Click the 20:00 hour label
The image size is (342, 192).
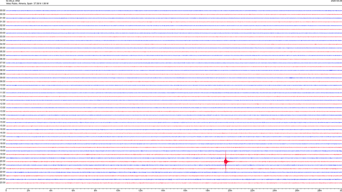pos(2,158)
